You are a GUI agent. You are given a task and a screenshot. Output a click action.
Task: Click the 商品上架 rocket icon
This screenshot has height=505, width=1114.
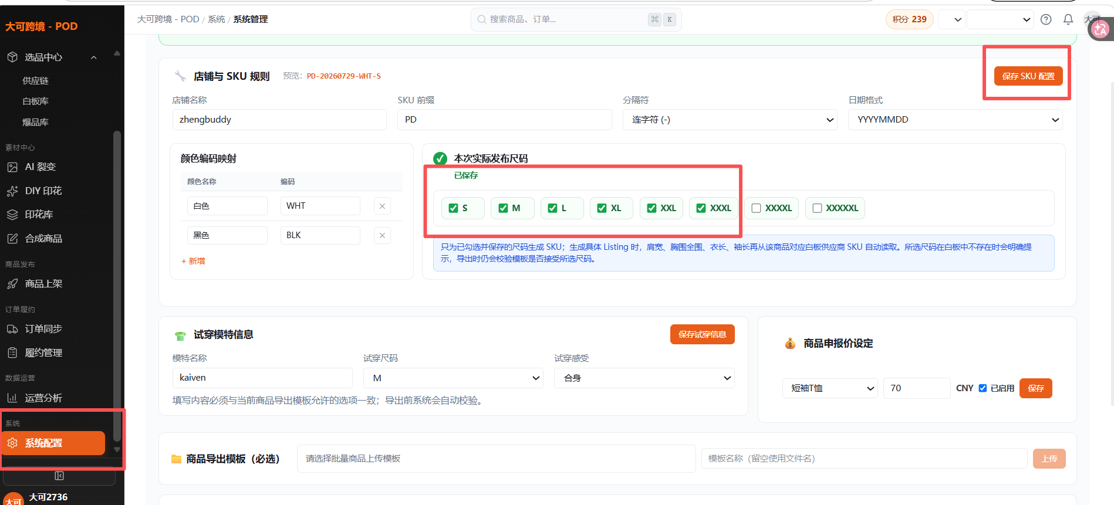coord(12,284)
